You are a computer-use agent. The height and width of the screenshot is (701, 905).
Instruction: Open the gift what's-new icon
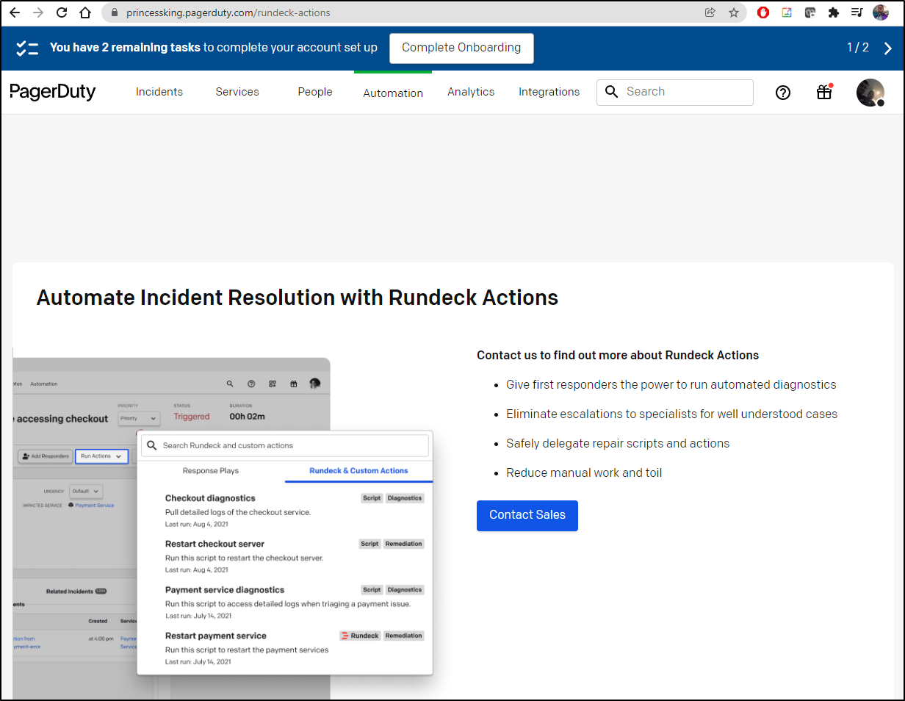[x=824, y=92]
